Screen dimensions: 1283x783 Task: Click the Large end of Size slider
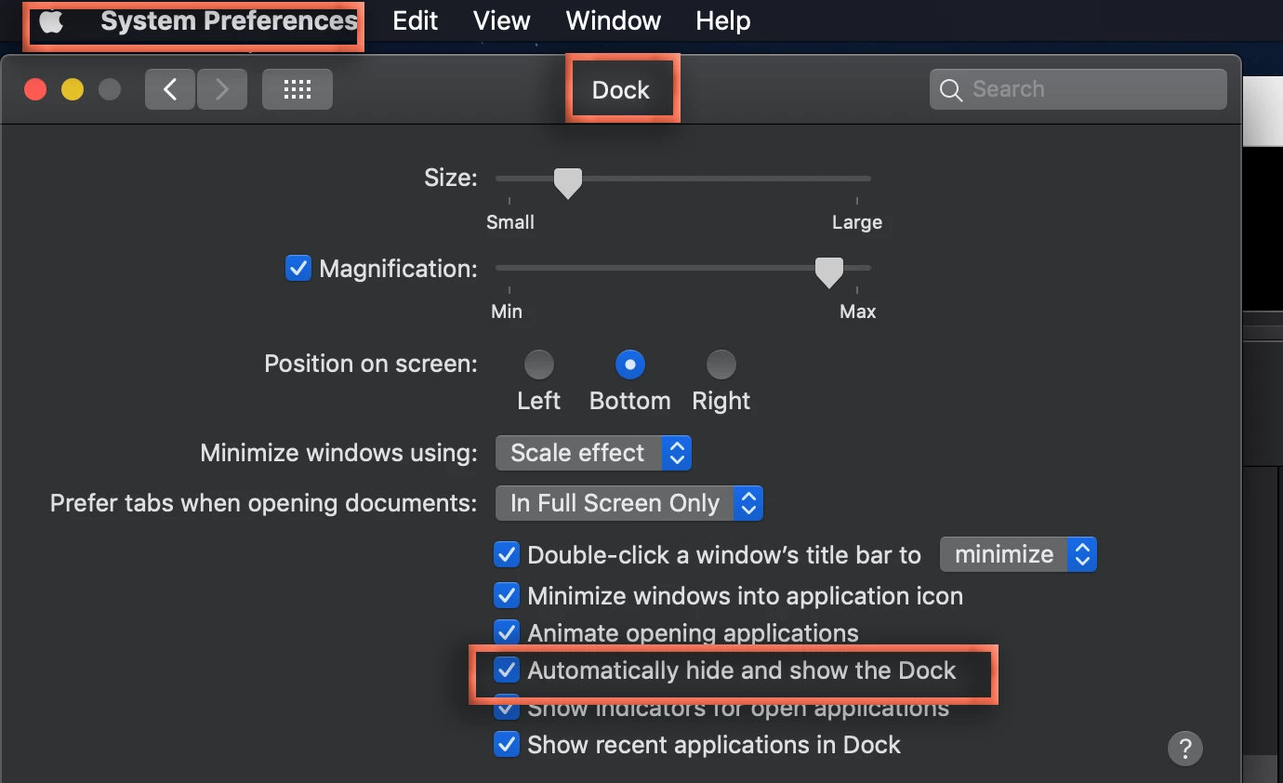pos(857,222)
